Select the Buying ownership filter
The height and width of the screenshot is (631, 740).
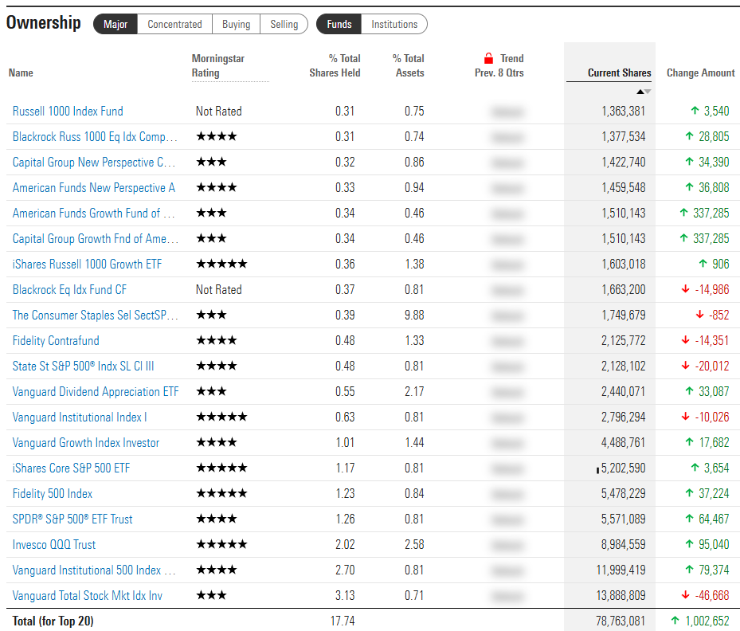pos(236,24)
